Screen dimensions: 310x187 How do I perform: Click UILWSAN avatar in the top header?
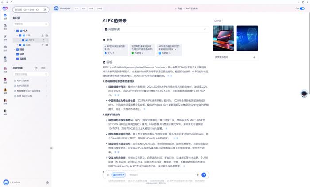click(x=56, y=8)
